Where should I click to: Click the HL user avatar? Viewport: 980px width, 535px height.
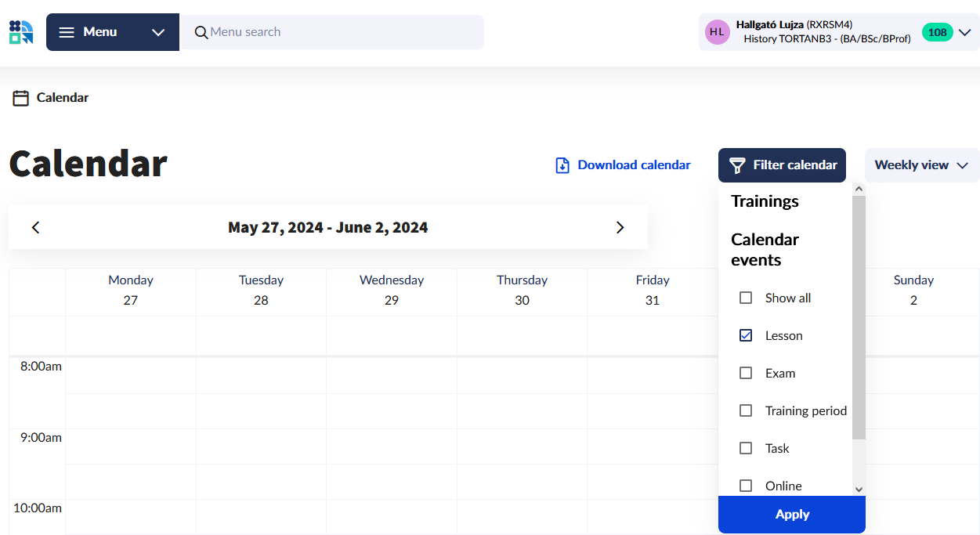(x=717, y=32)
